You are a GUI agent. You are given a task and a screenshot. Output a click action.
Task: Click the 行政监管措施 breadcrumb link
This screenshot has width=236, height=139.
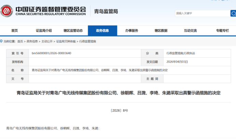pos(88,41)
